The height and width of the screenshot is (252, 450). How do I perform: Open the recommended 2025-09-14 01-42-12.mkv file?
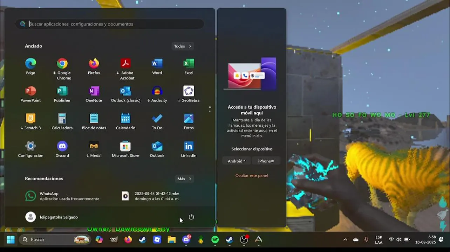point(151,196)
